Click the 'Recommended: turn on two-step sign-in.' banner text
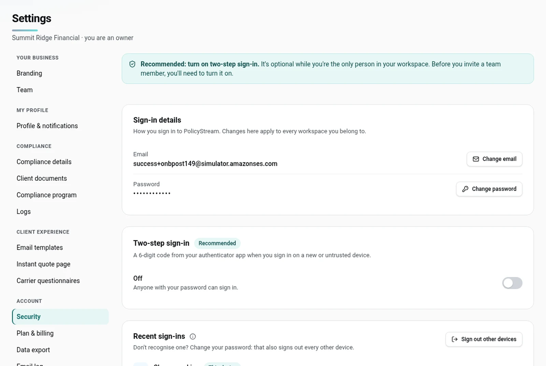Viewport: 546px width, 366px height. point(200,64)
